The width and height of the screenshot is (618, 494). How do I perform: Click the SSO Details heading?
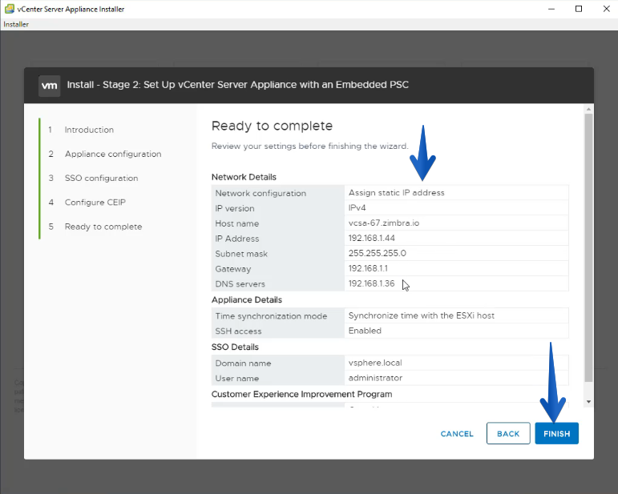(x=235, y=347)
